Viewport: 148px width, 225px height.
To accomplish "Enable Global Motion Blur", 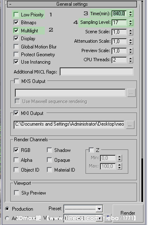I will pyautogui.click(x=16, y=47).
